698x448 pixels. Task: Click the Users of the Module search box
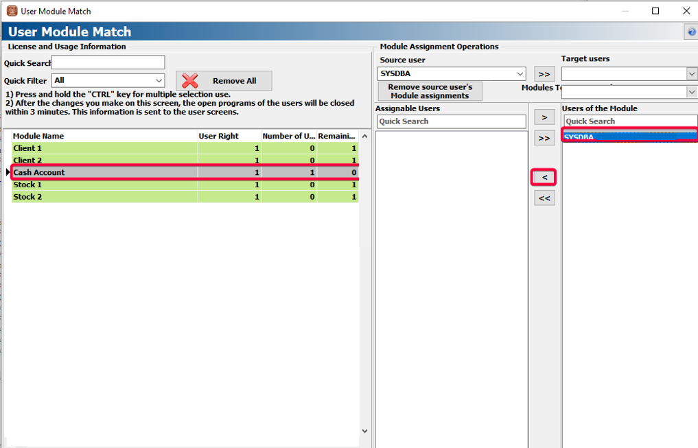629,121
